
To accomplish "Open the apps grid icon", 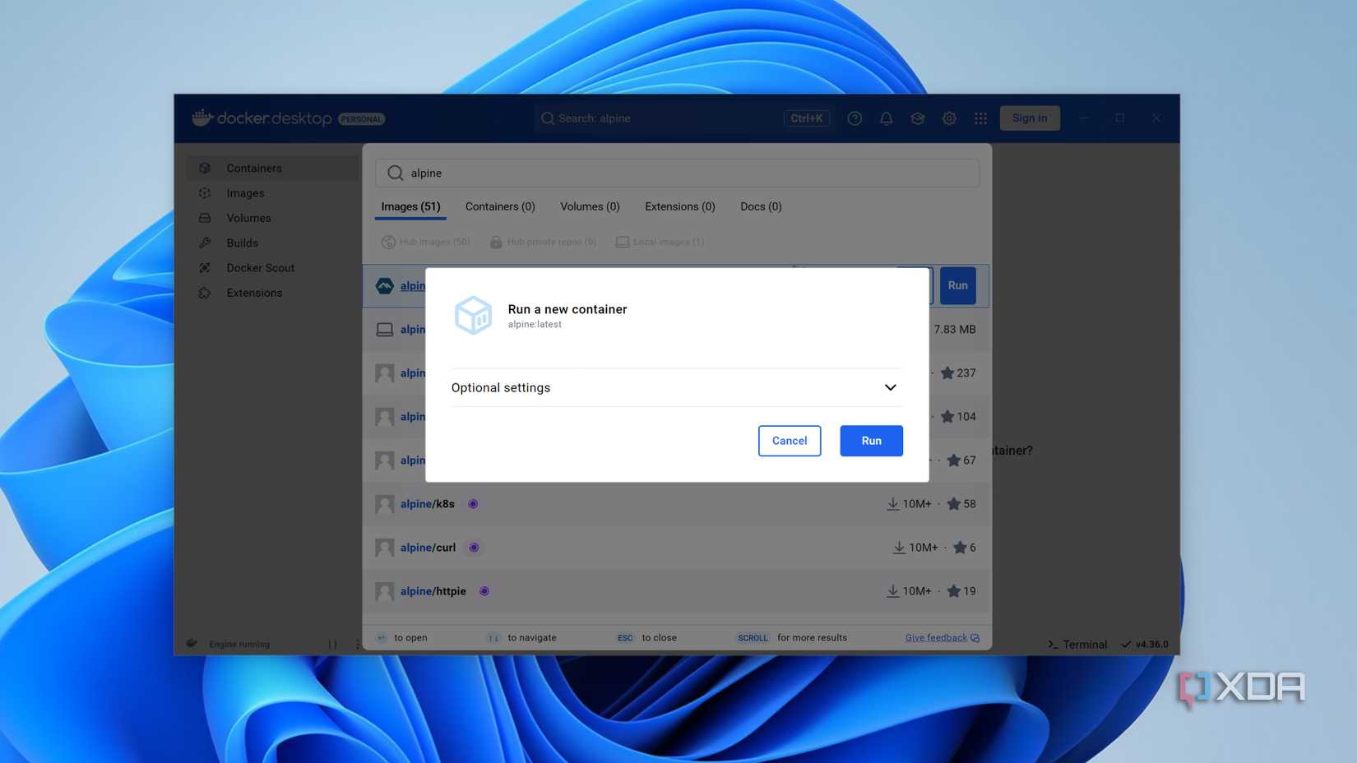I will 980,118.
